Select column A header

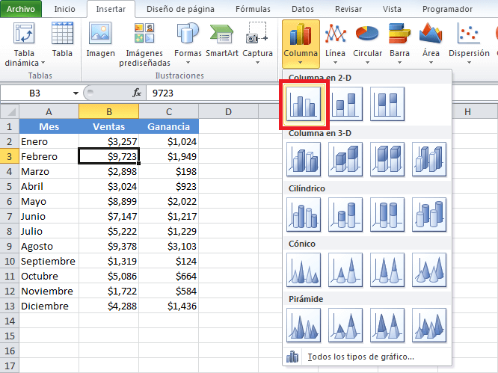49,111
